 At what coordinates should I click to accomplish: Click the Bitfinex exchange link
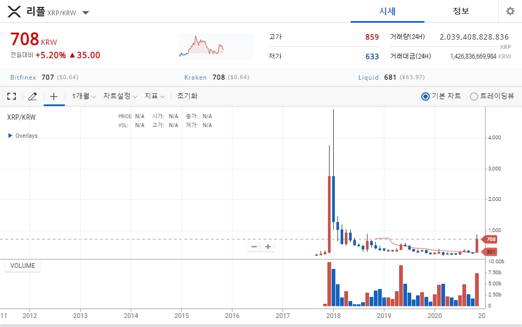pos(23,77)
